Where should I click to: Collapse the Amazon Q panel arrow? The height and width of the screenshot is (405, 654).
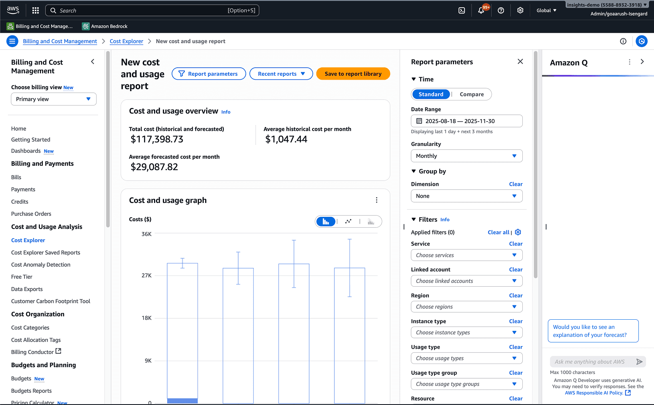tap(642, 62)
